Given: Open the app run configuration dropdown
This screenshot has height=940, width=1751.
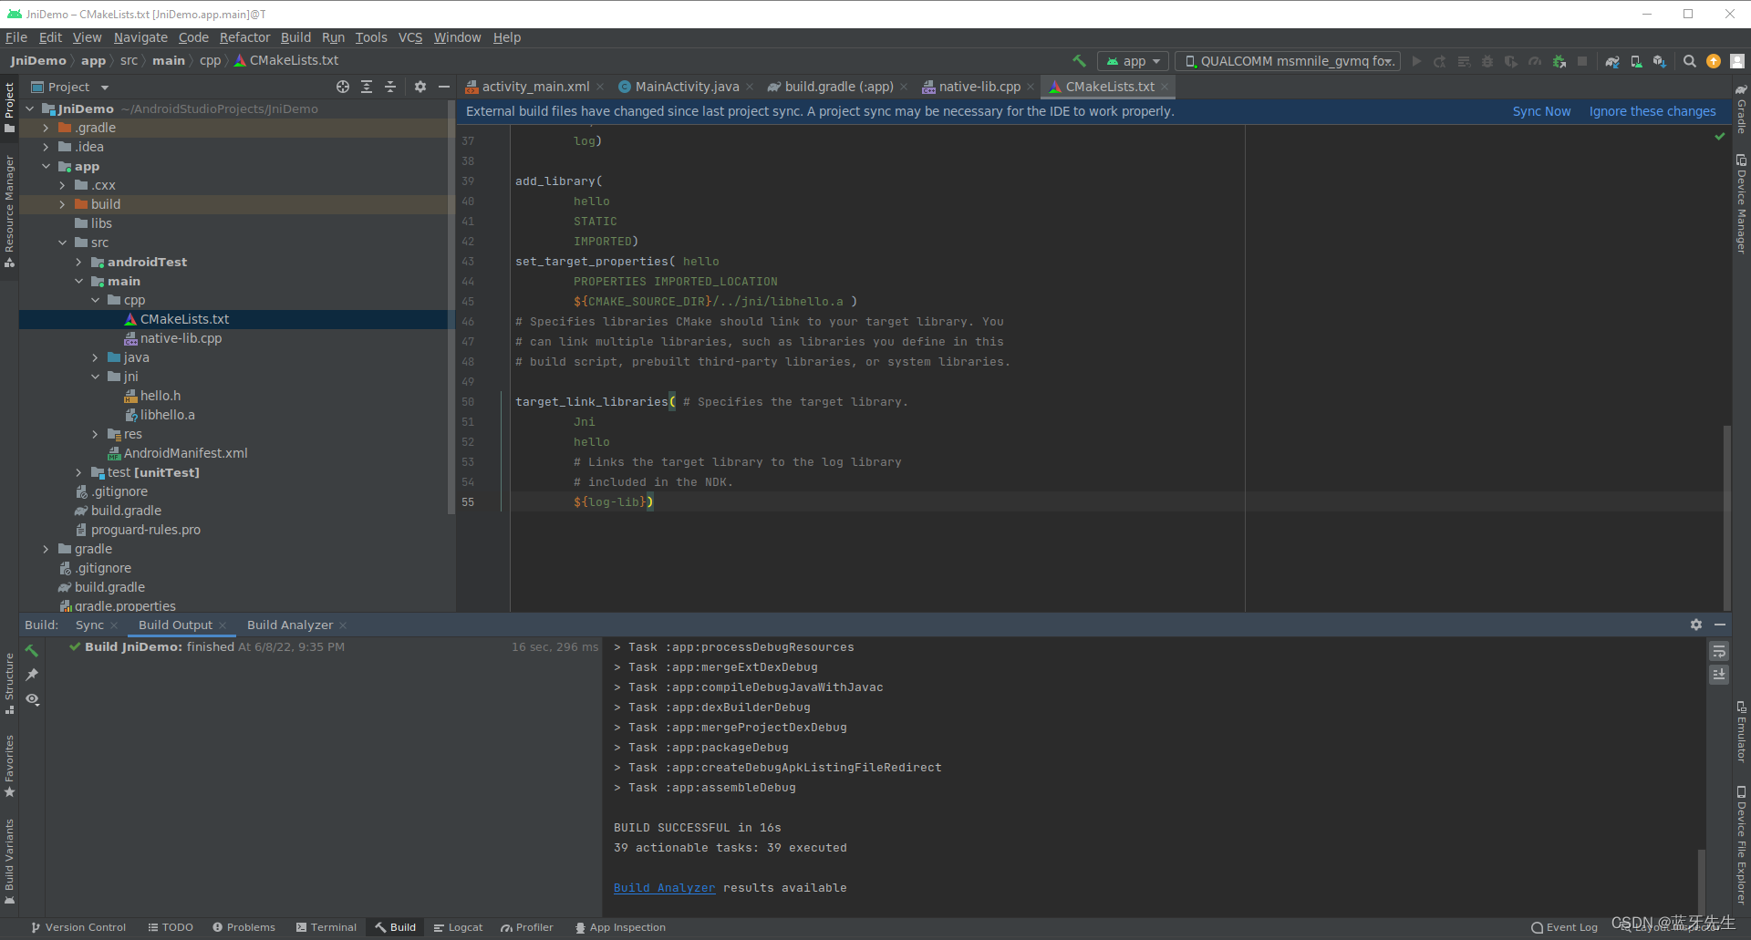Looking at the screenshot, I should (x=1132, y=60).
